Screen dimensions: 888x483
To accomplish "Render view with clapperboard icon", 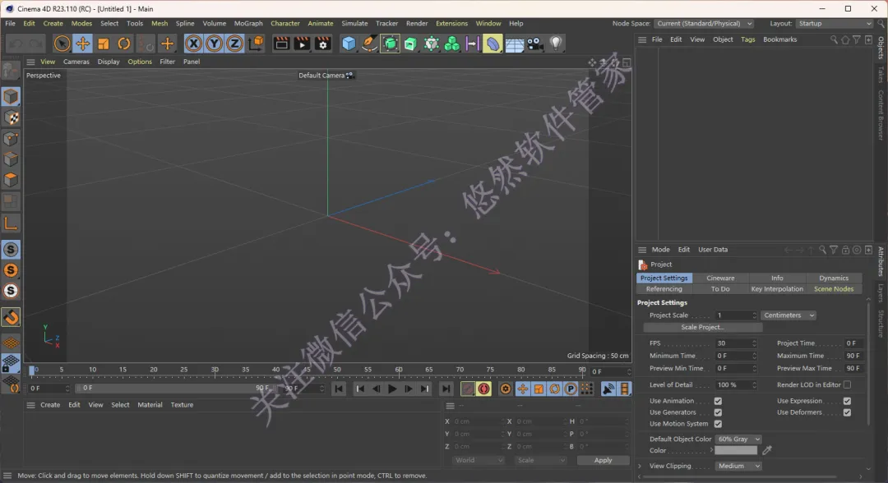I will point(281,44).
